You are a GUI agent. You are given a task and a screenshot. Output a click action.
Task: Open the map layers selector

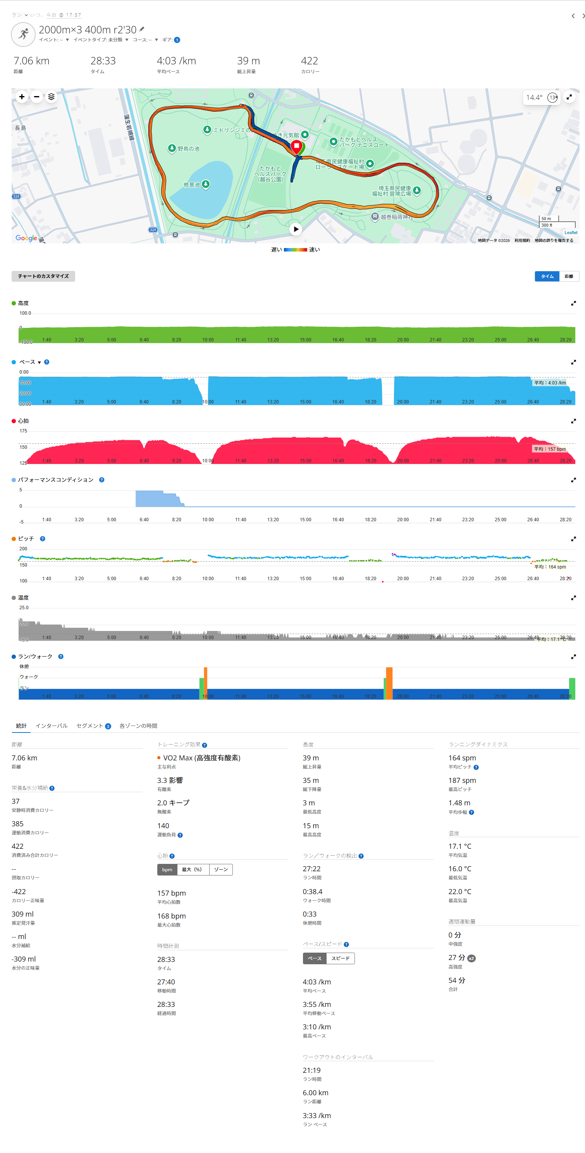tap(52, 97)
